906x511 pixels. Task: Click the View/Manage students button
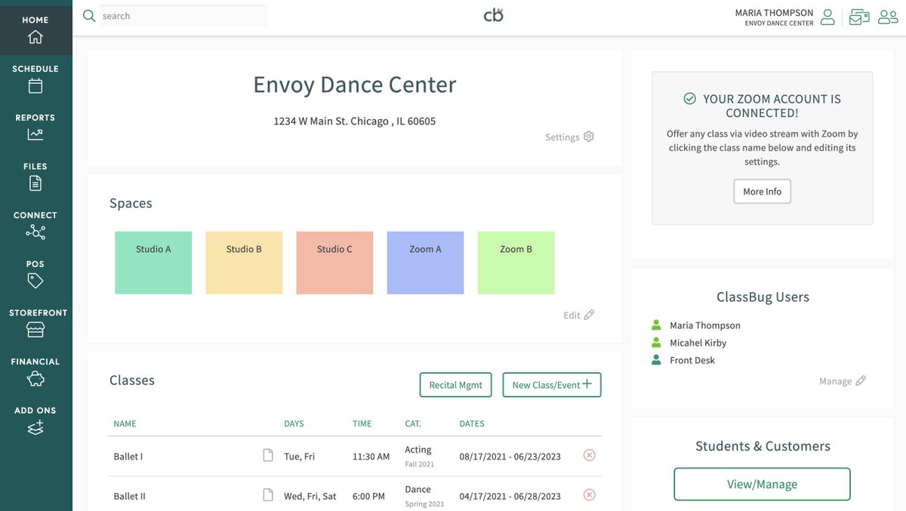click(763, 485)
